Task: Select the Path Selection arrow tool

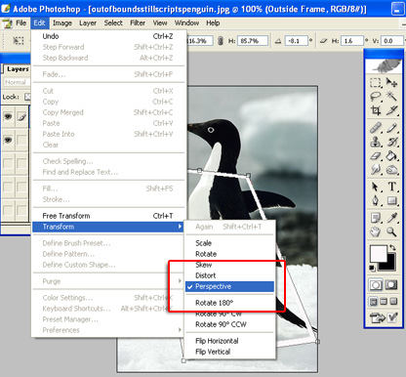Action: (376, 187)
